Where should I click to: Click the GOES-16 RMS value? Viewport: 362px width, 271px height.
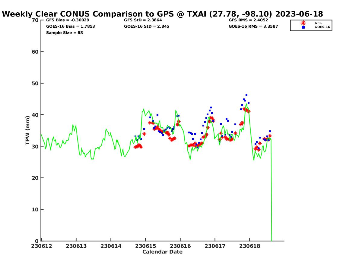pos(253,26)
